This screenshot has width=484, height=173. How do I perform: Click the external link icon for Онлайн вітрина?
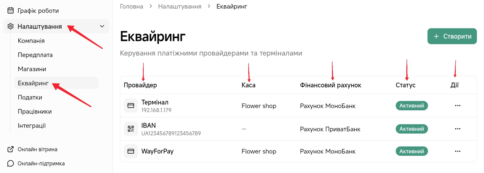click(x=10, y=149)
